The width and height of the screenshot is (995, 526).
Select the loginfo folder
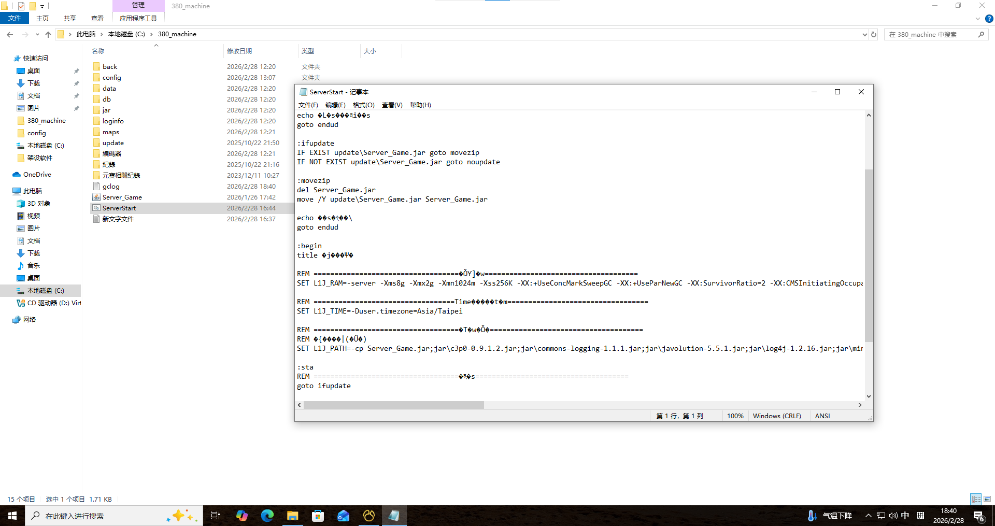coord(113,121)
